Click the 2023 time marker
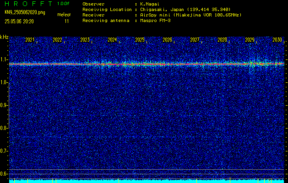The height and width of the screenshot is (183, 288). pyautogui.click(x=85, y=40)
